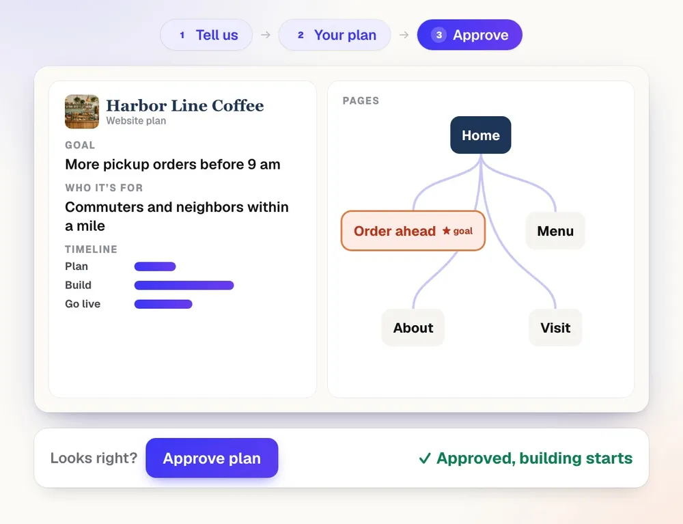Click the "Looks right?" prompt text
The width and height of the screenshot is (683, 524).
(x=94, y=458)
